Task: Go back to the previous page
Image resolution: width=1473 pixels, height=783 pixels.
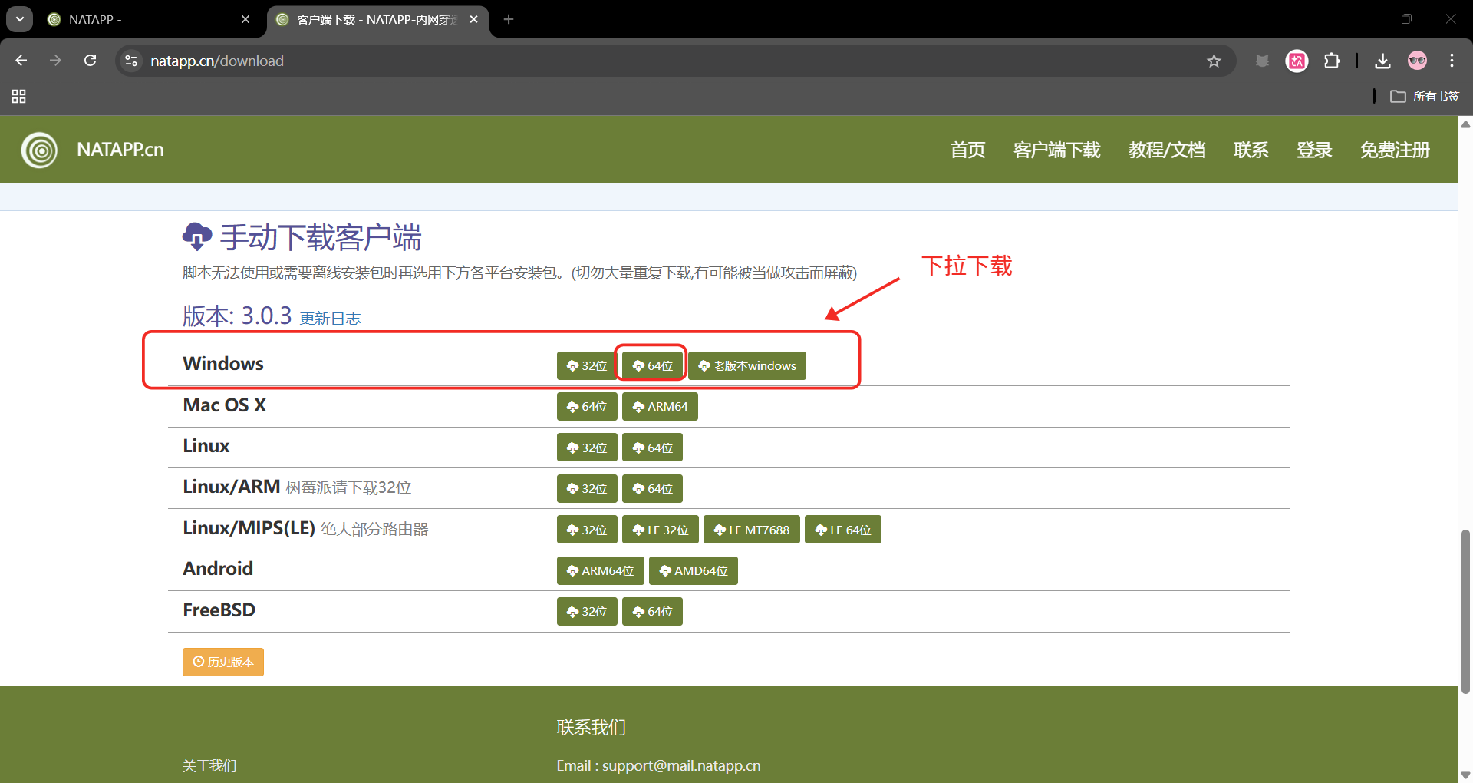Action: click(21, 61)
